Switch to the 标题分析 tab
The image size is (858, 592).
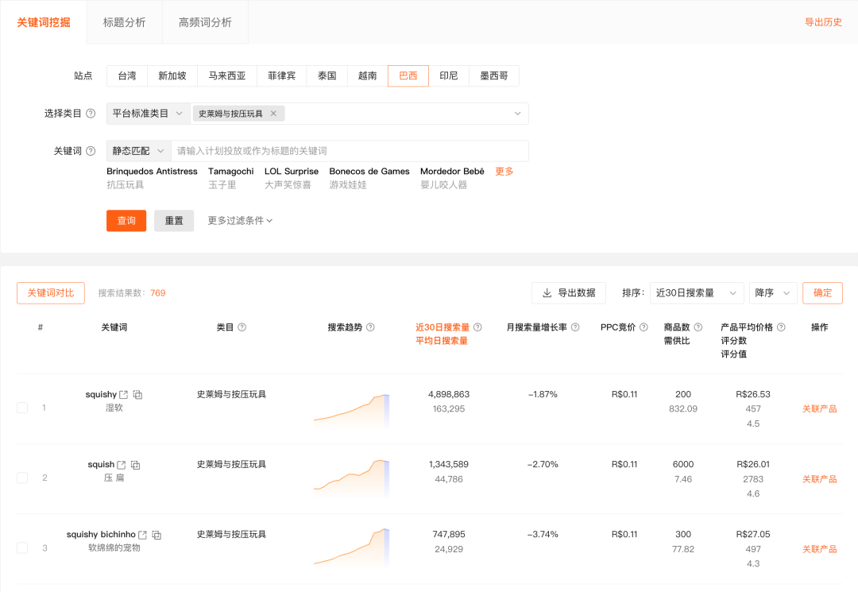(124, 22)
